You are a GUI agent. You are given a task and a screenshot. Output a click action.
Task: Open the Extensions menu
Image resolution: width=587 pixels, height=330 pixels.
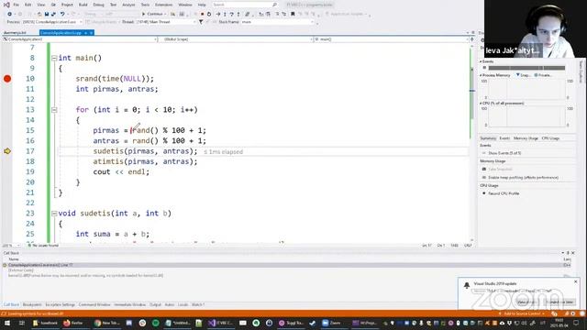coord(163,5)
